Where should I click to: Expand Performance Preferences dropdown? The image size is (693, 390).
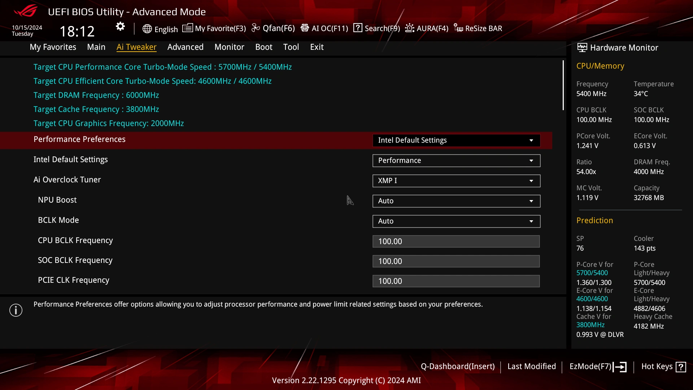pyautogui.click(x=531, y=140)
